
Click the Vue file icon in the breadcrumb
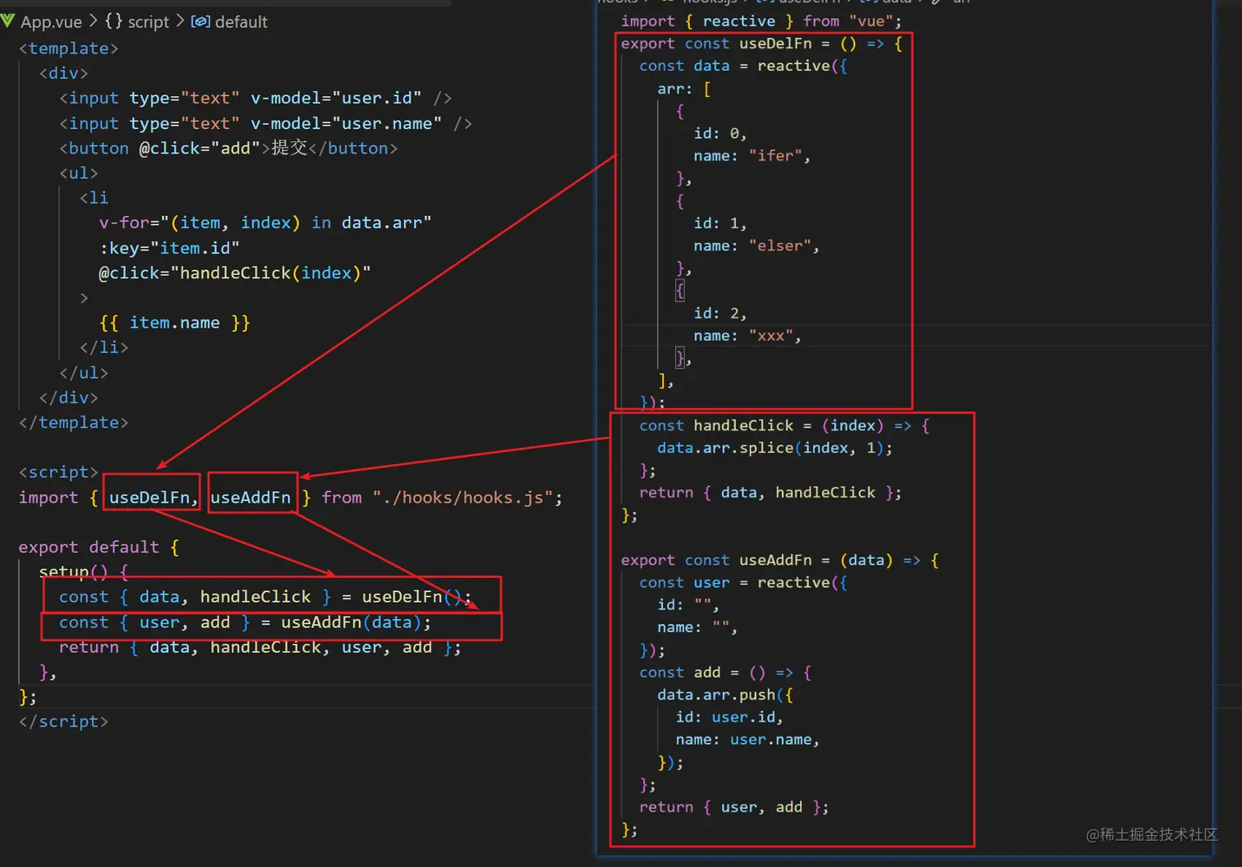8,21
